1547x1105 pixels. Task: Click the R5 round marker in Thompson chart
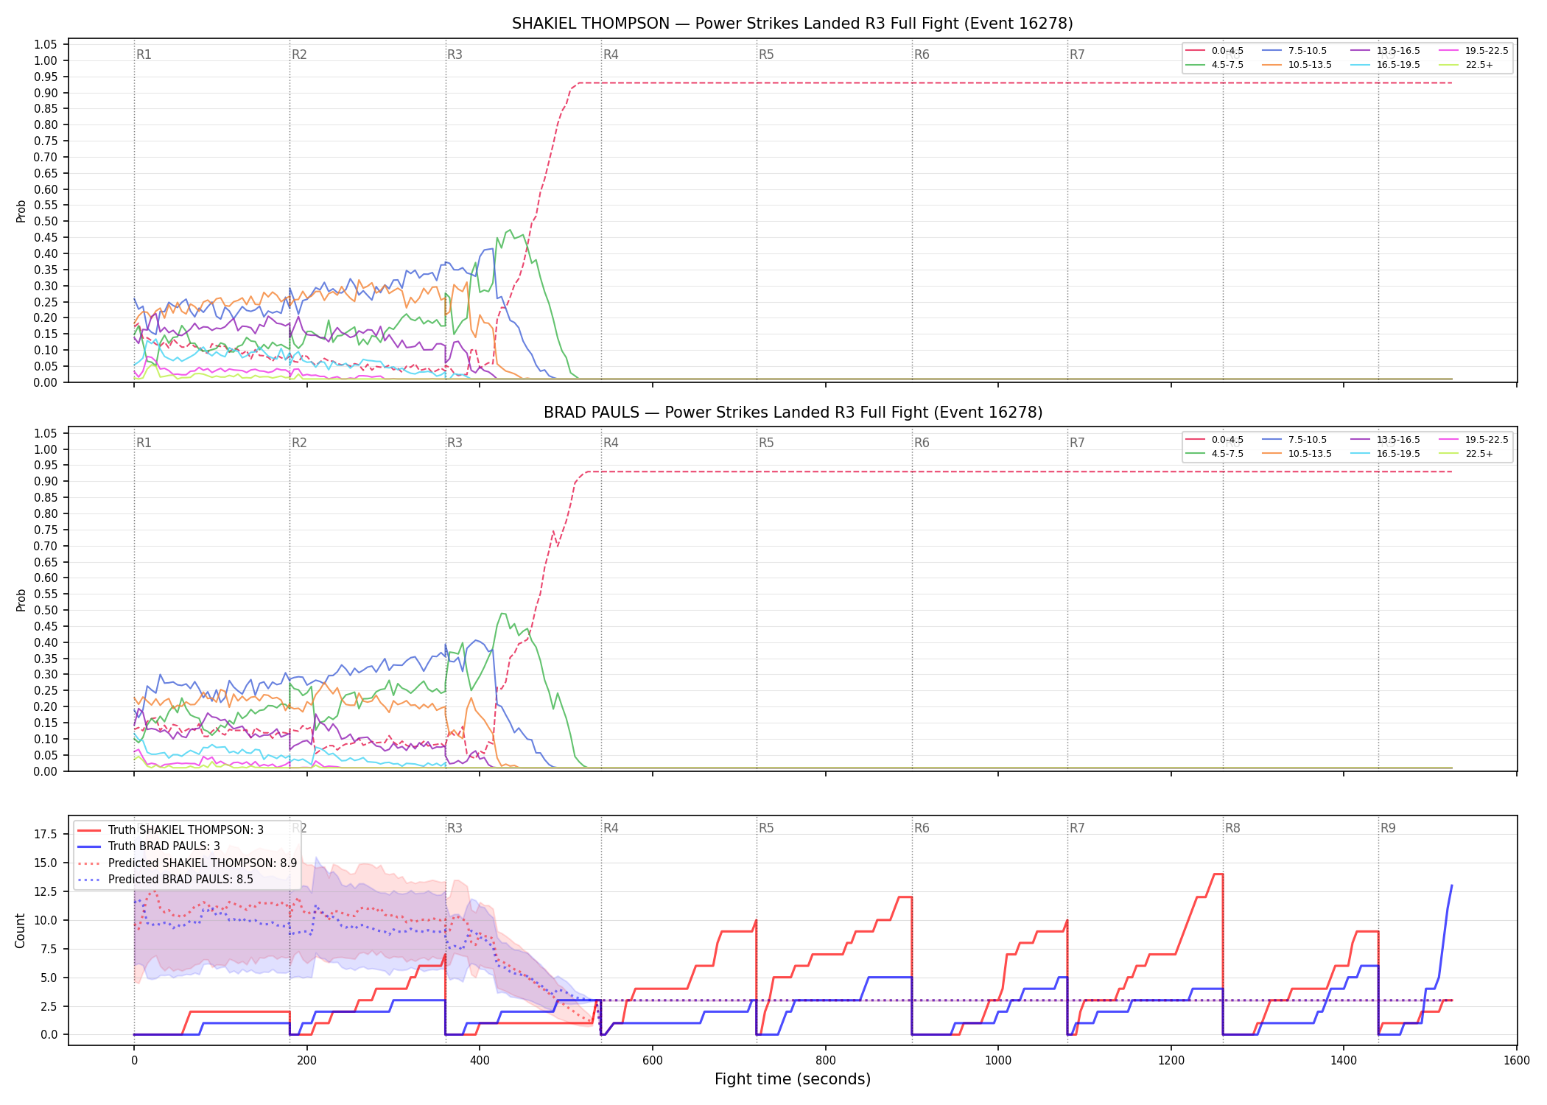[x=766, y=55]
